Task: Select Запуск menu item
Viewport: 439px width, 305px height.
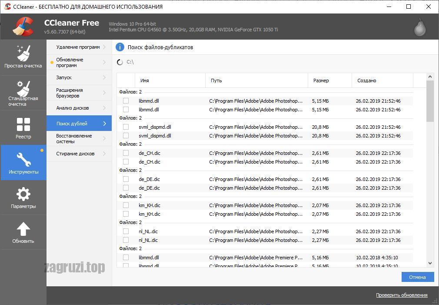Action: coord(79,77)
